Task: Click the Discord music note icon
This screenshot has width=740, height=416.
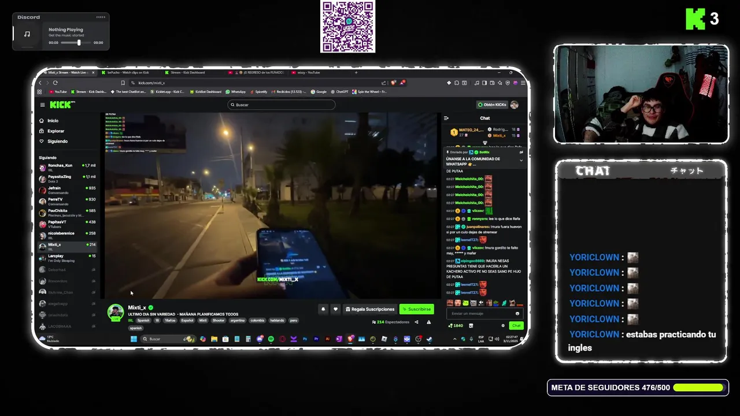Action: (x=27, y=34)
